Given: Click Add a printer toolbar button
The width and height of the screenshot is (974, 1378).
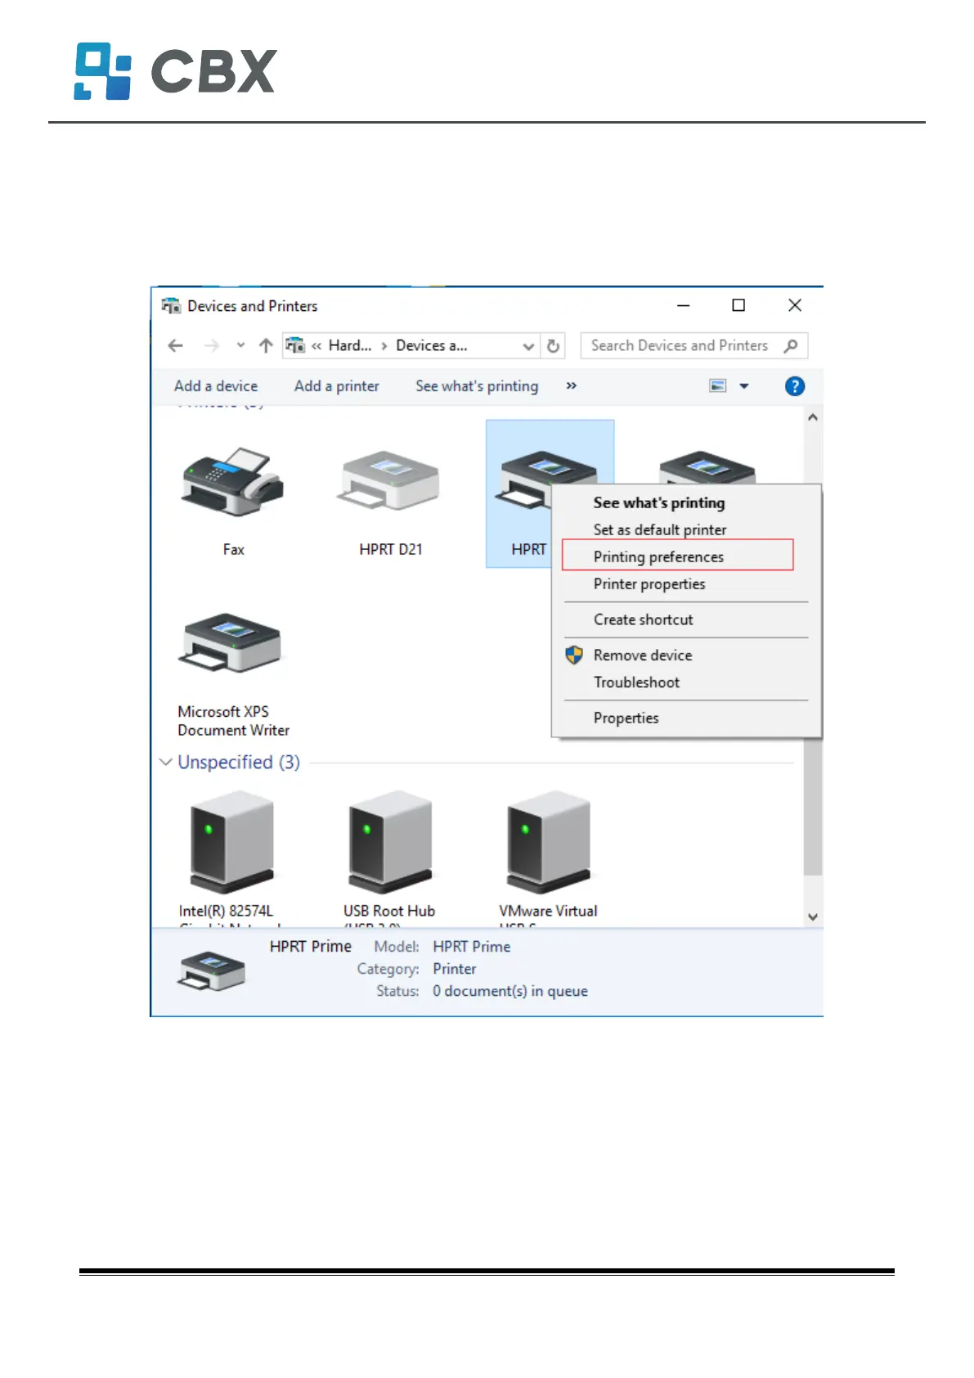Looking at the screenshot, I should pos(337,386).
